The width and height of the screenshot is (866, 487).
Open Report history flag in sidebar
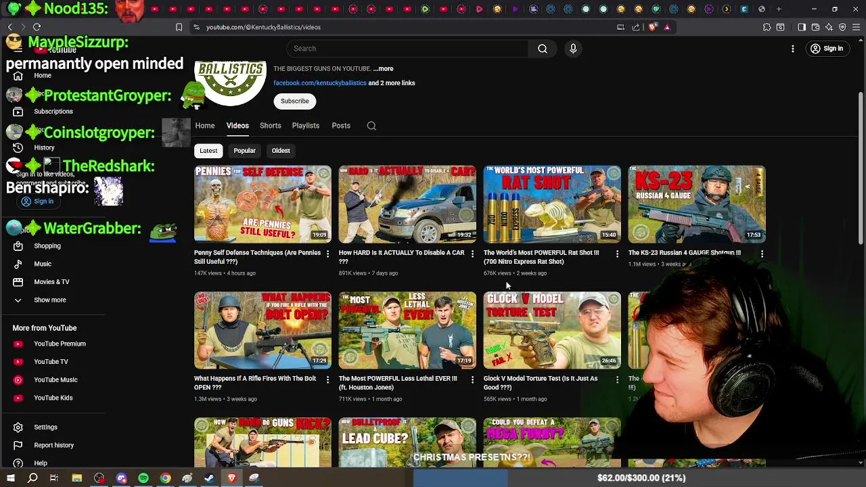[18, 445]
